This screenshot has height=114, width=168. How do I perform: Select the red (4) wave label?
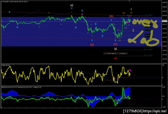click(x=115, y=58)
